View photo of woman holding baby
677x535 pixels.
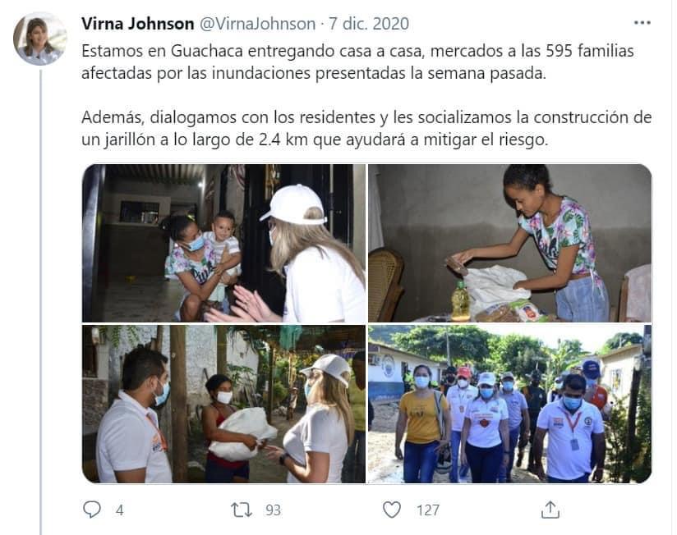223,243
